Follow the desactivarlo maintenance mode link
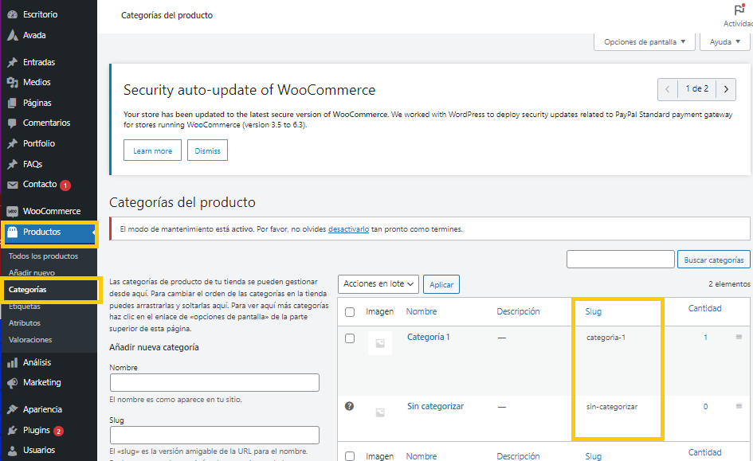The image size is (753, 461). [x=348, y=229]
